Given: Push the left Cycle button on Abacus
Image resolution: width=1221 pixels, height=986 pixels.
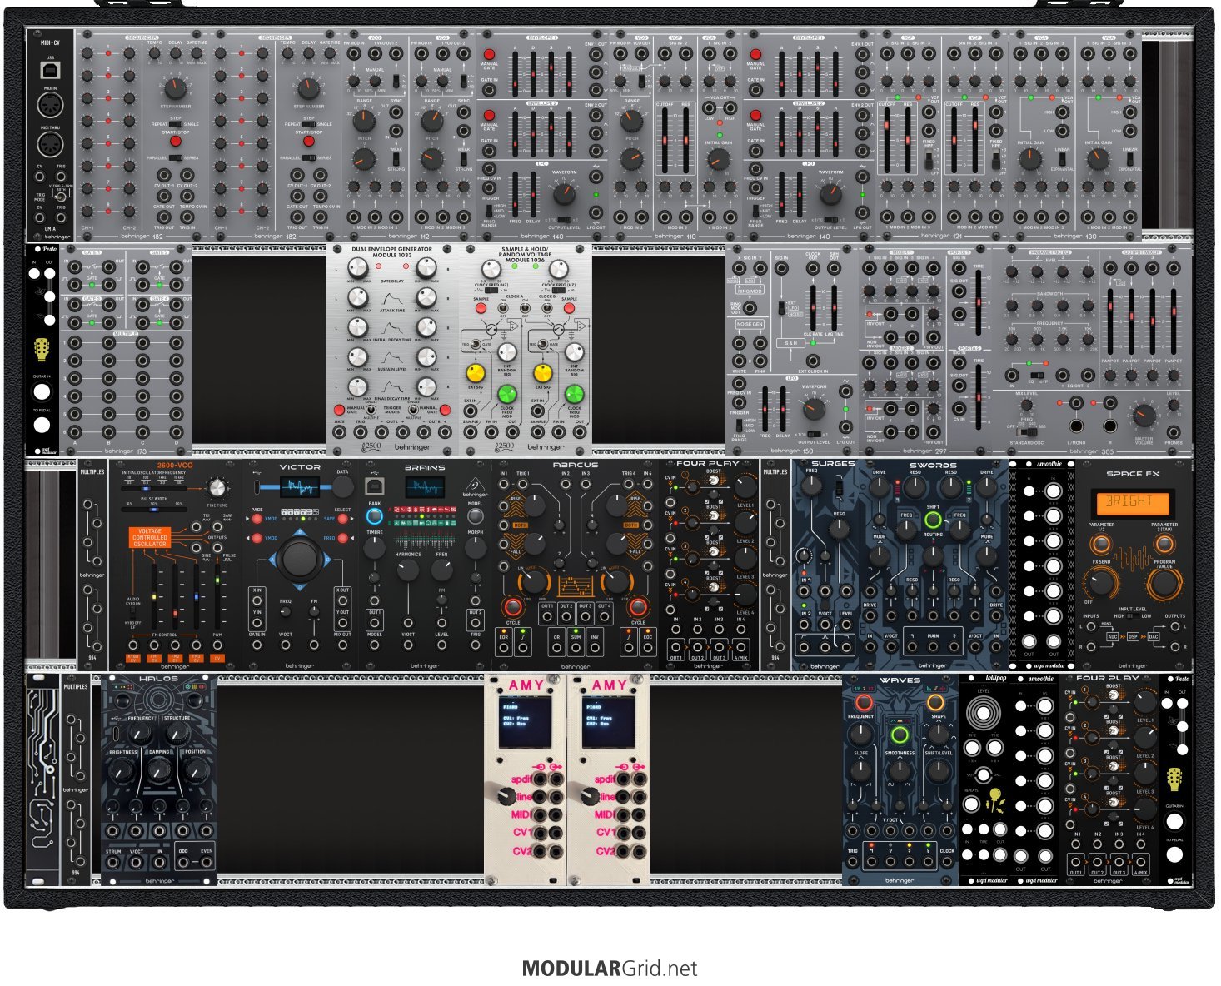Looking at the screenshot, I should coord(513,605).
